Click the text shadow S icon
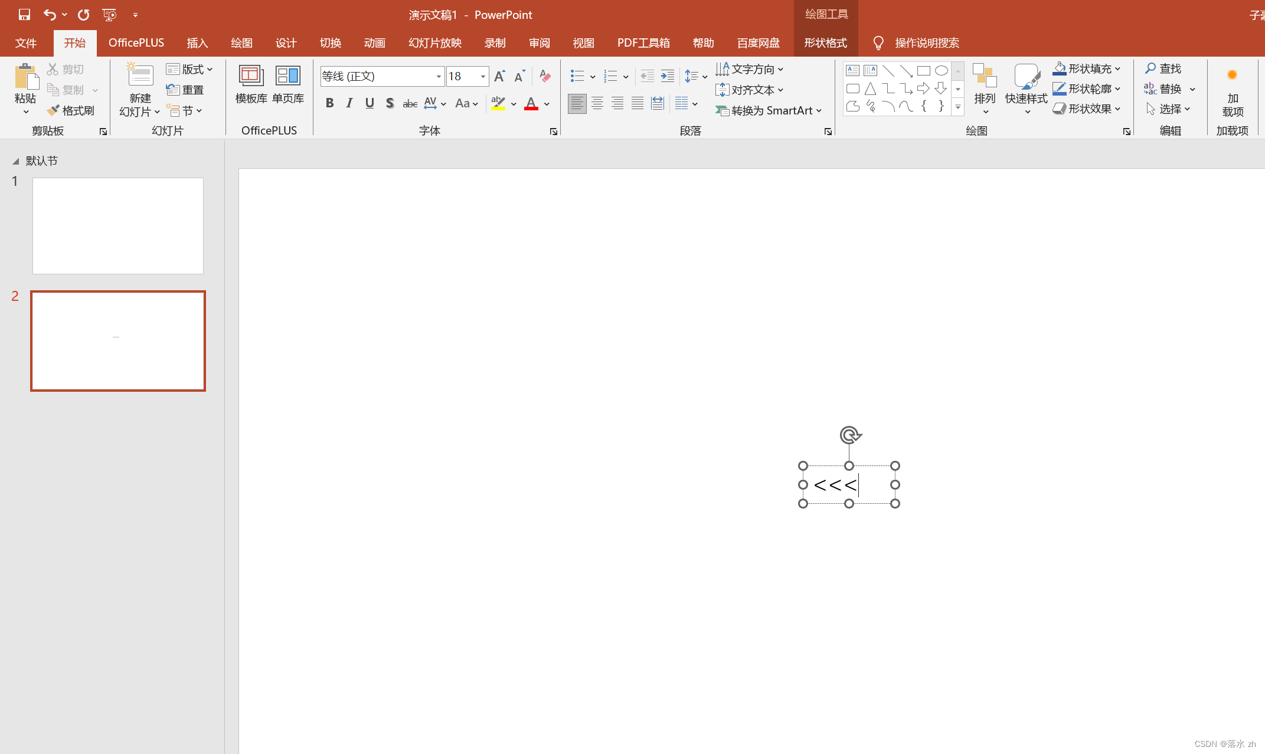 click(x=390, y=103)
